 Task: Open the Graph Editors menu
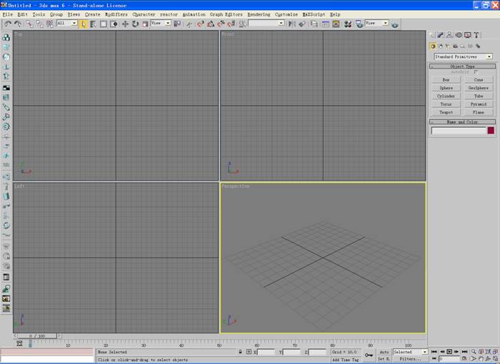pyautogui.click(x=226, y=14)
